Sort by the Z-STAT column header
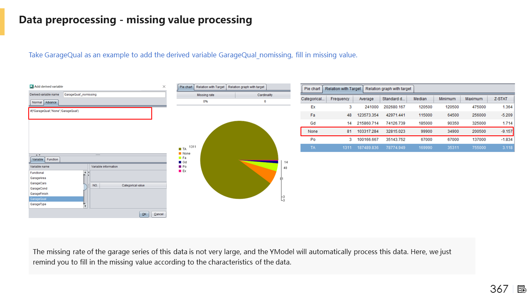This screenshot has height=299, width=532. click(x=503, y=99)
